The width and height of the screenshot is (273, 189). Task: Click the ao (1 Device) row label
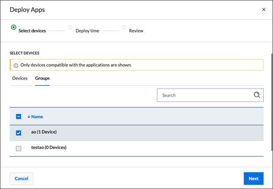pyautogui.click(x=44, y=132)
